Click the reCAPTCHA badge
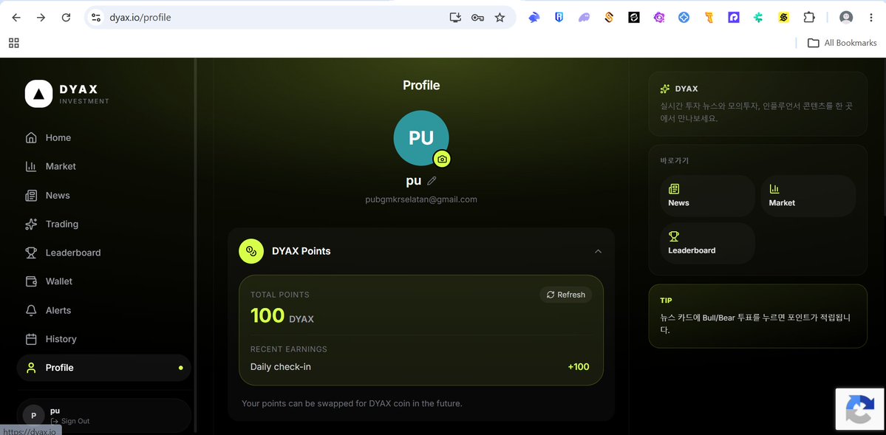 [859, 408]
